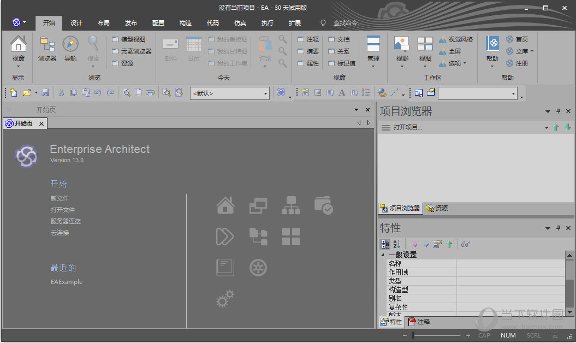This screenshot has height=343, width=576.
Task: Switch to the 注释 tab at panel bottom
Action: 419,322
